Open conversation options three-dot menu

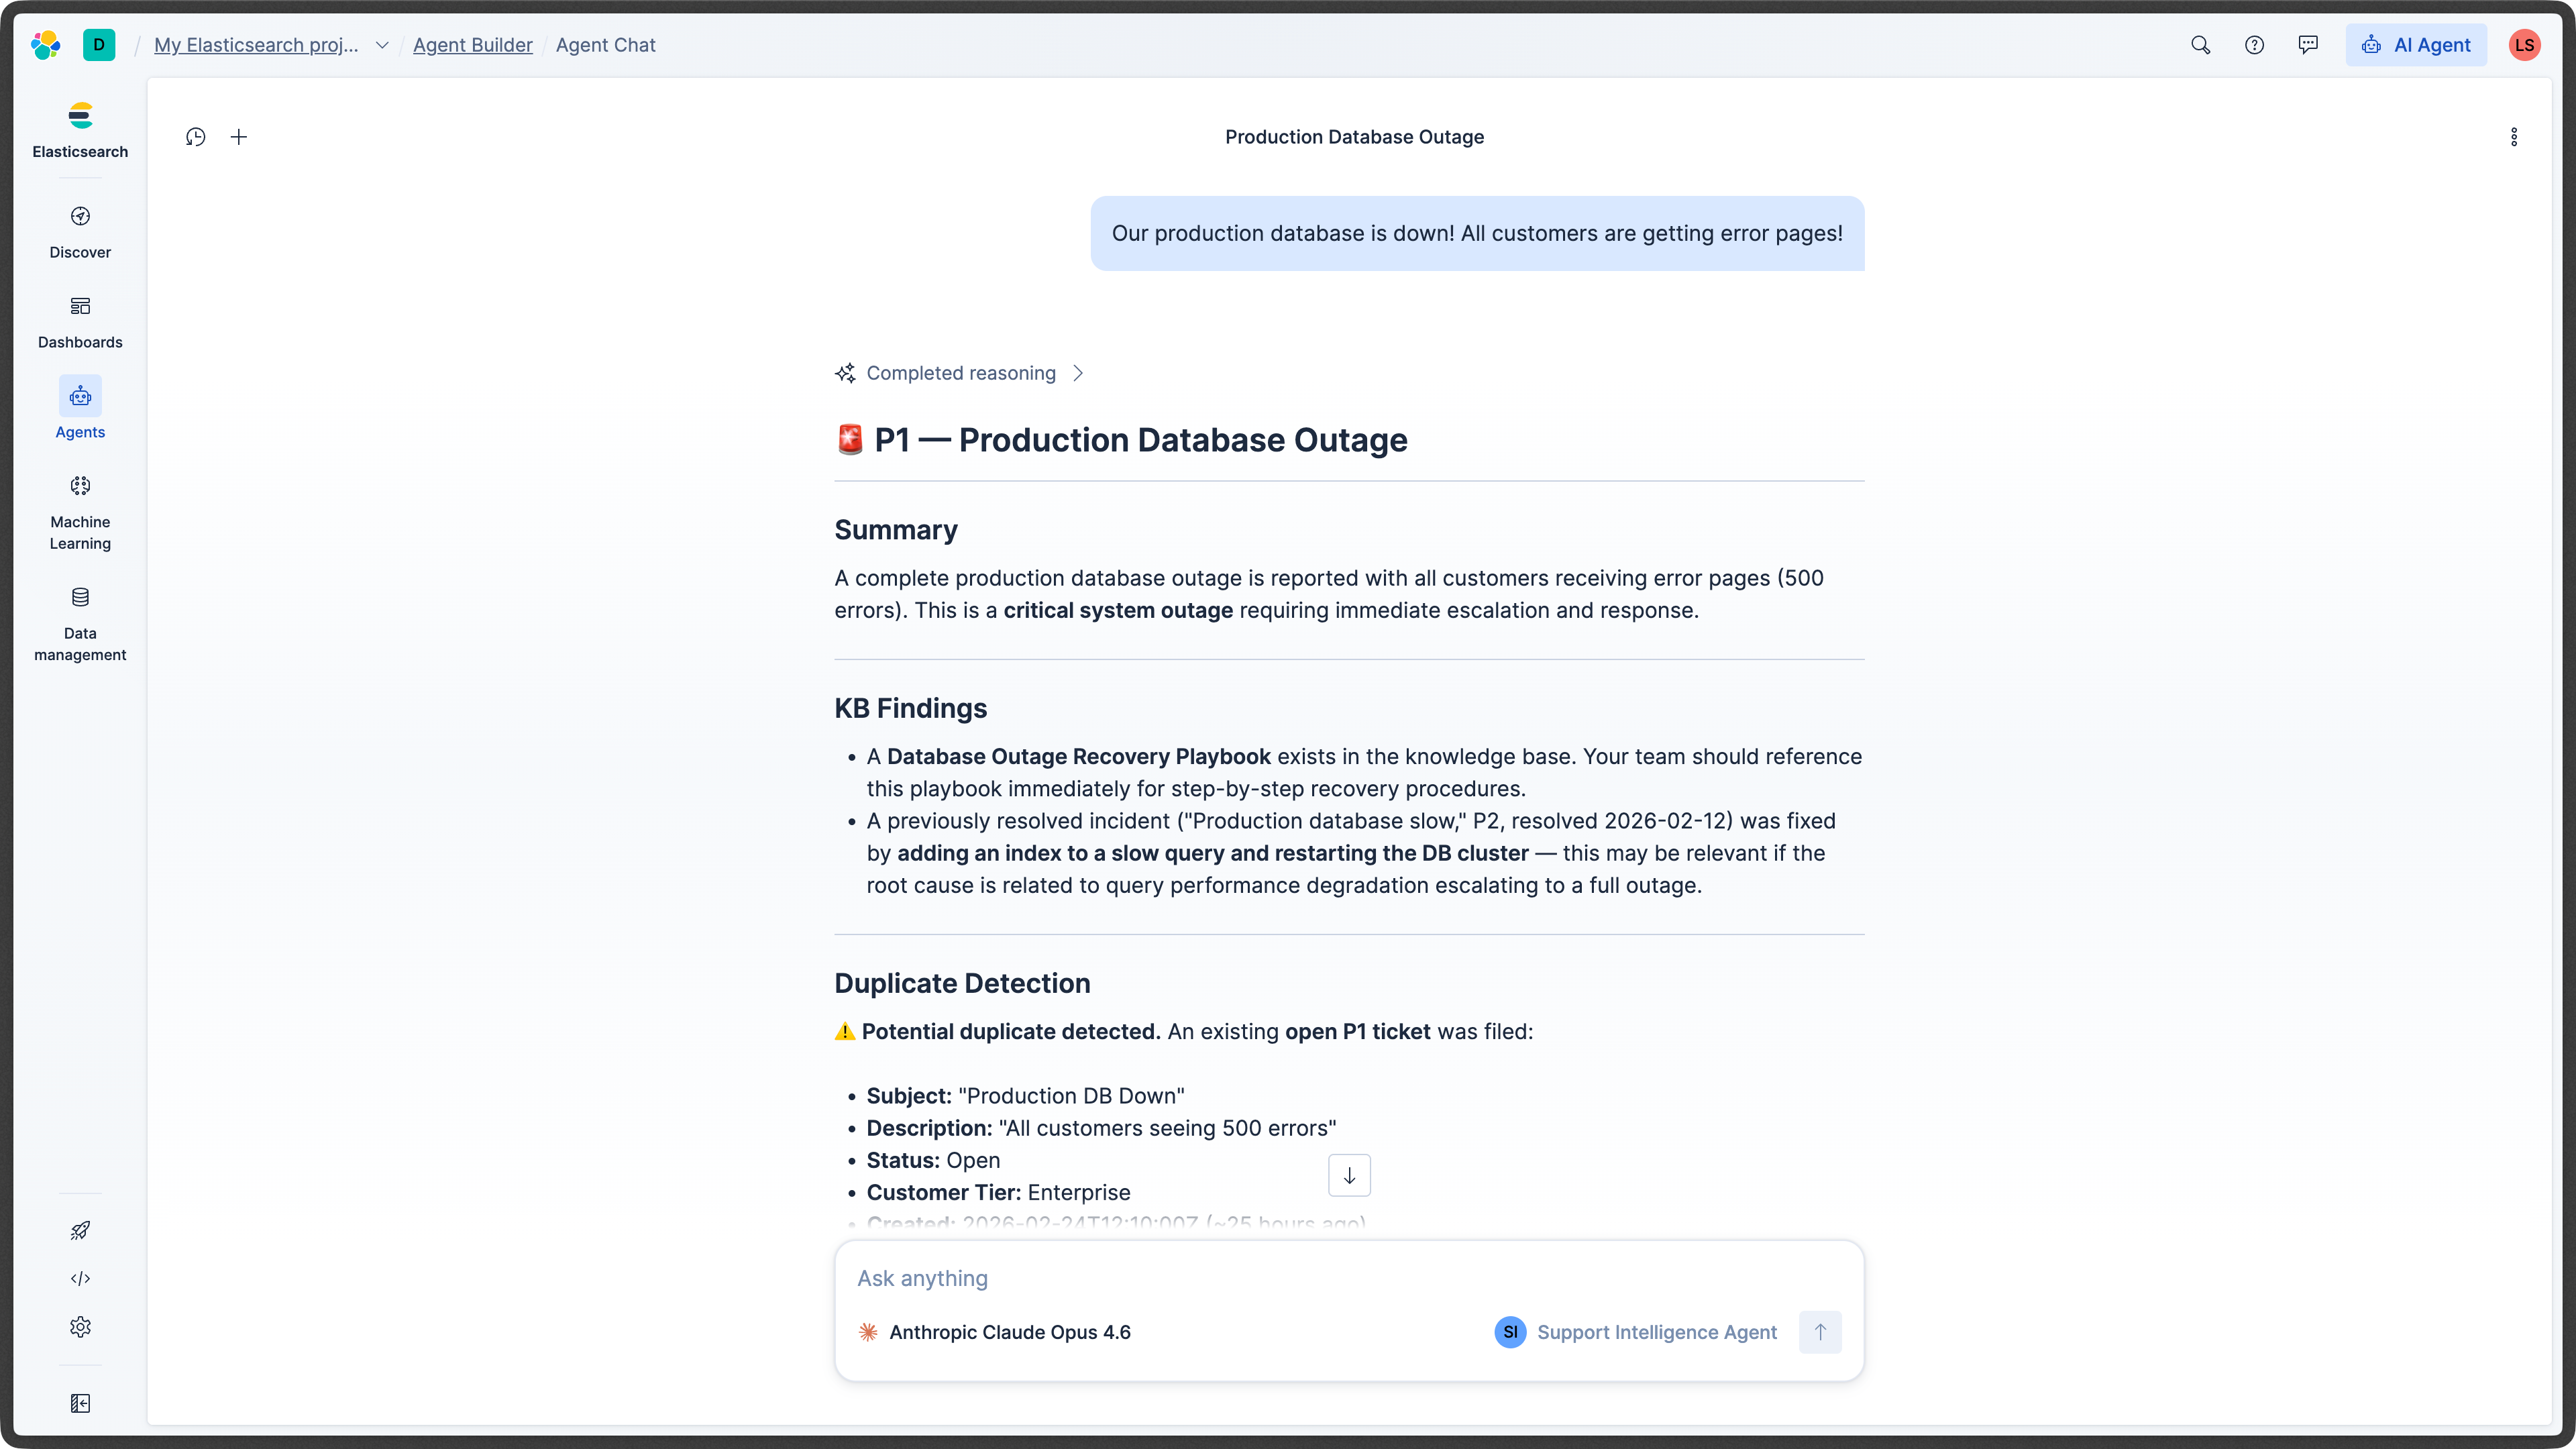tap(2514, 137)
